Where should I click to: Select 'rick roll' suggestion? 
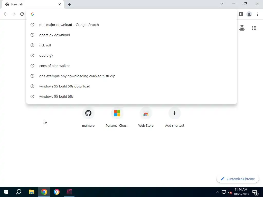131,45
